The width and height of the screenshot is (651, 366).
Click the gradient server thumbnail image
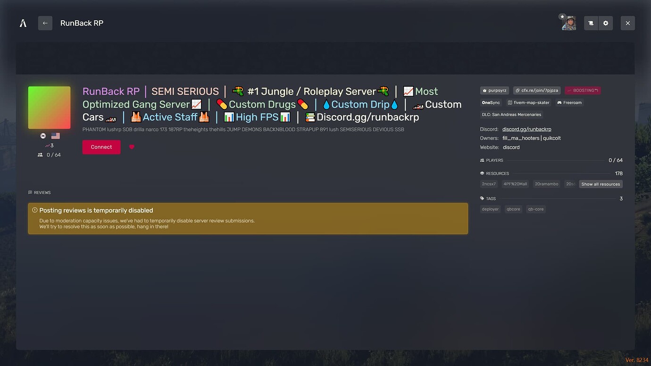coord(49,107)
